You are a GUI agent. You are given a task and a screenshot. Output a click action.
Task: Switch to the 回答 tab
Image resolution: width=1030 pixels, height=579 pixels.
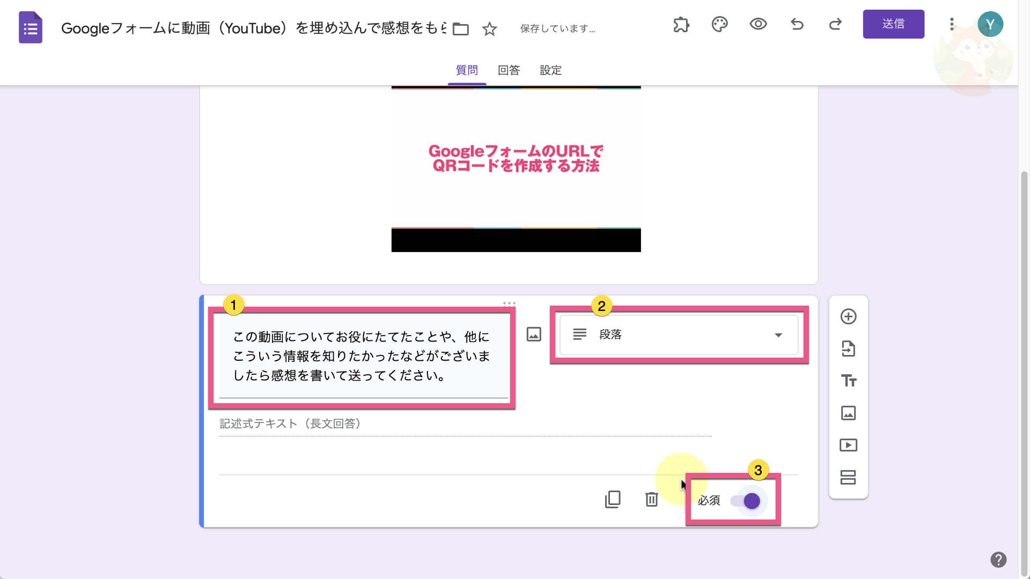tap(509, 70)
